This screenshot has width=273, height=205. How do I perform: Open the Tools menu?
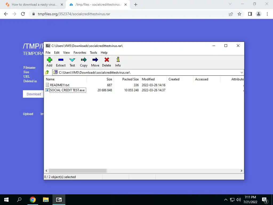click(94, 53)
